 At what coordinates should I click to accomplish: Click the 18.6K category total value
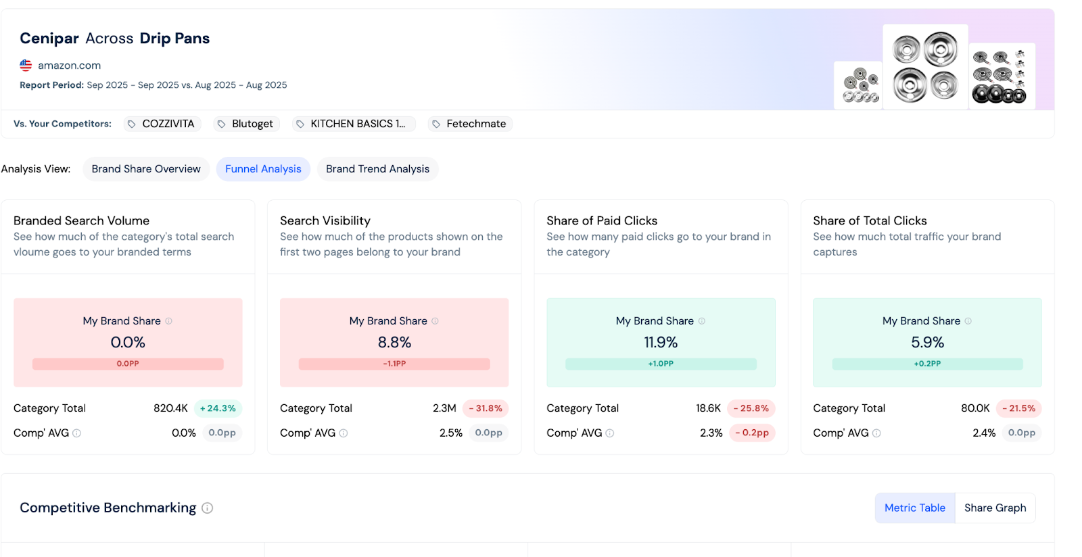[x=708, y=408]
